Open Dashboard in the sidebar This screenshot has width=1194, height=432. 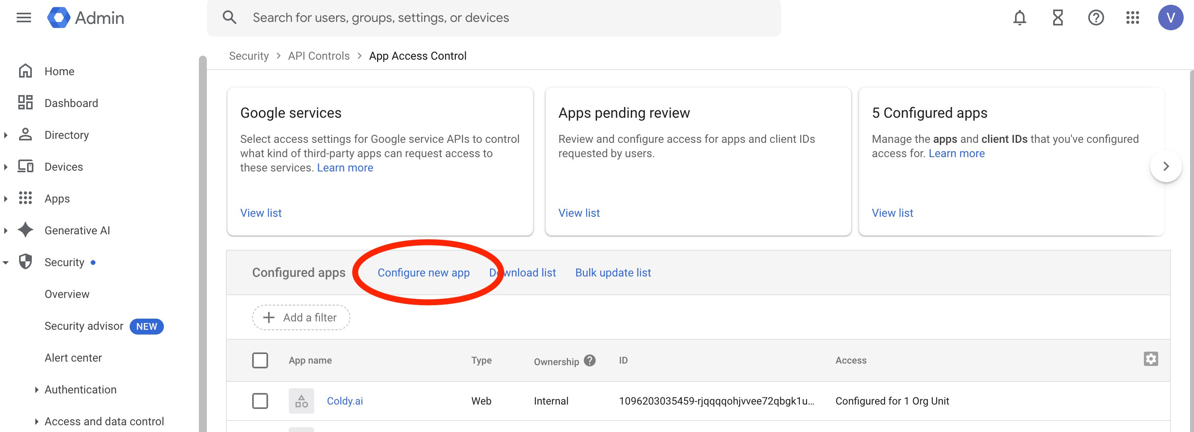point(71,103)
